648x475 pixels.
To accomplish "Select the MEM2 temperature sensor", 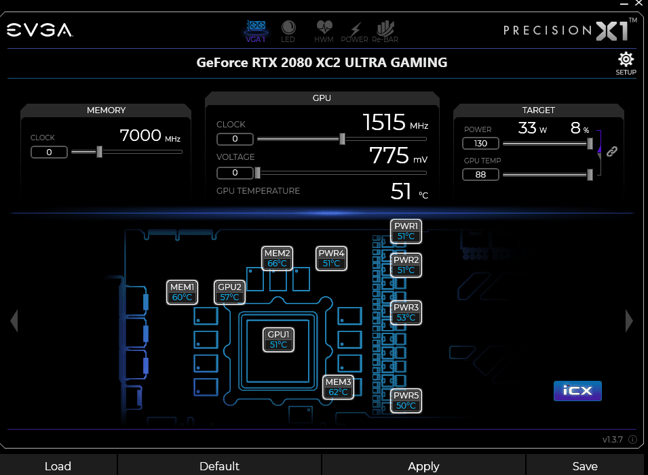I will [277, 258].
